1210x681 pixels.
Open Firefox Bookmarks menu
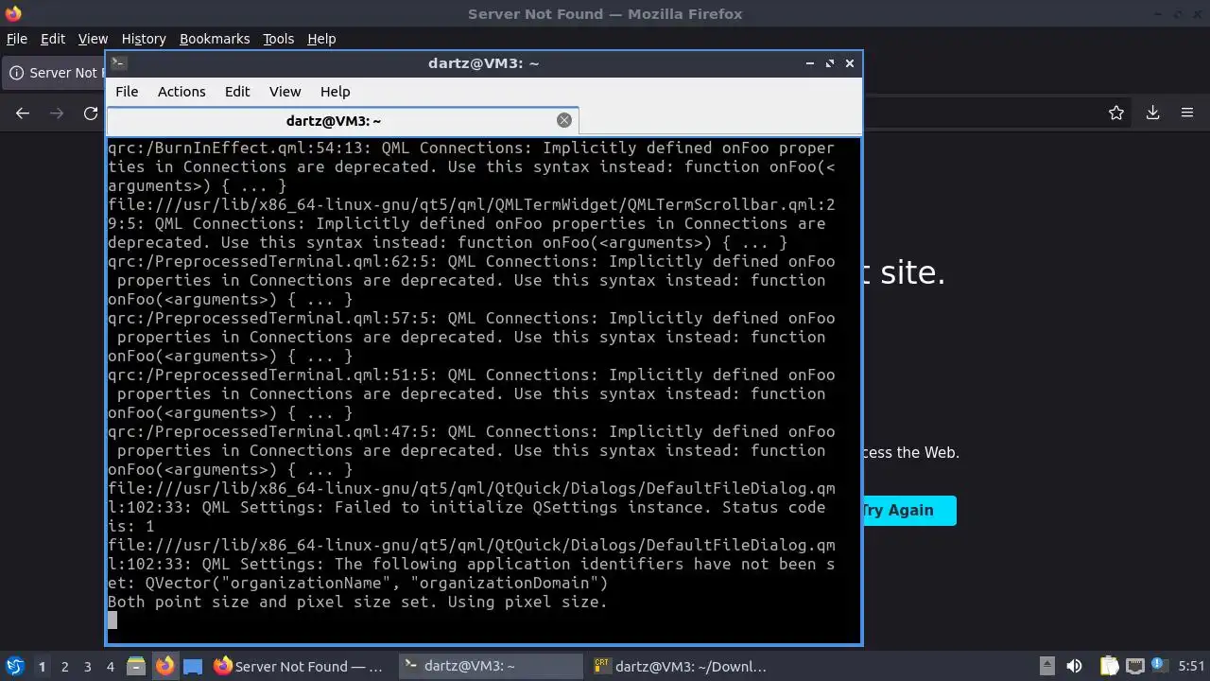[x=215, y=39]
